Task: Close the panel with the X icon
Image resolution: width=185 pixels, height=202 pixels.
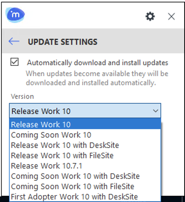Action: [171, 16]
